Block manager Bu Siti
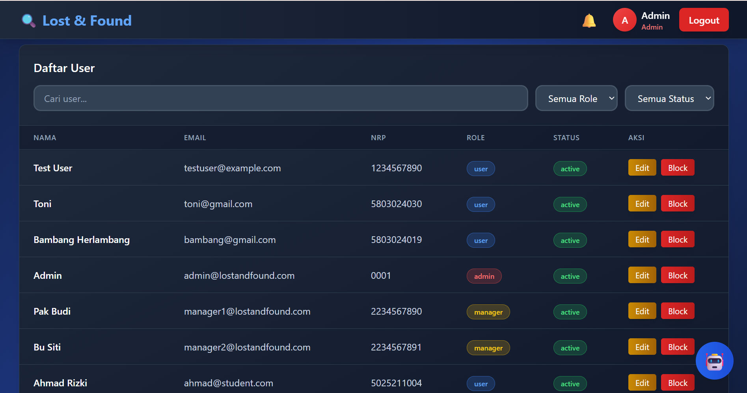 (x=677, y=347)
